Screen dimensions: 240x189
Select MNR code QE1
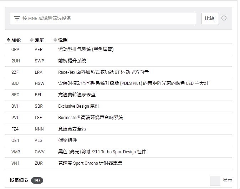tap(15, 141)
